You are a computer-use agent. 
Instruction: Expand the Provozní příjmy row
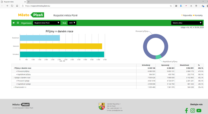tap(23, 71)
